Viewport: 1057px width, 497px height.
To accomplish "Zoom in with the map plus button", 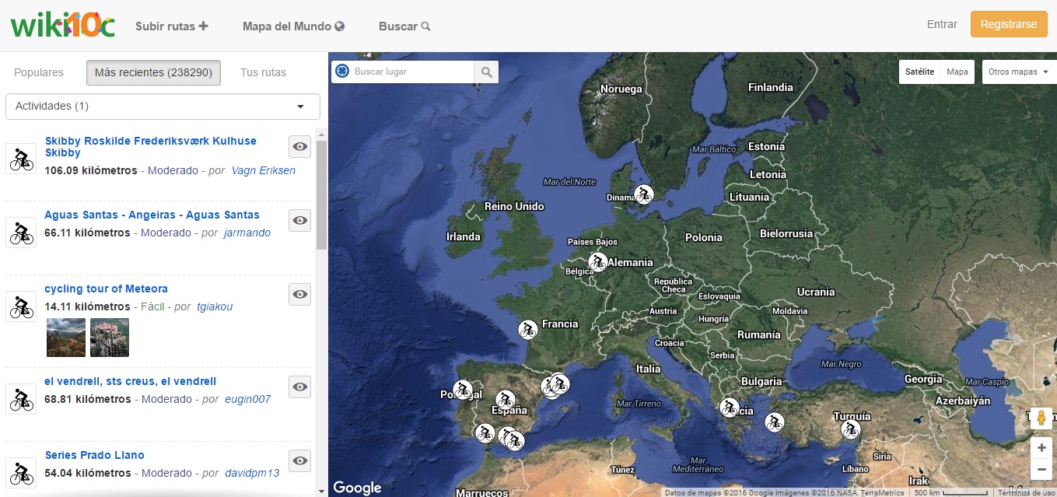I will [1041, 448].
